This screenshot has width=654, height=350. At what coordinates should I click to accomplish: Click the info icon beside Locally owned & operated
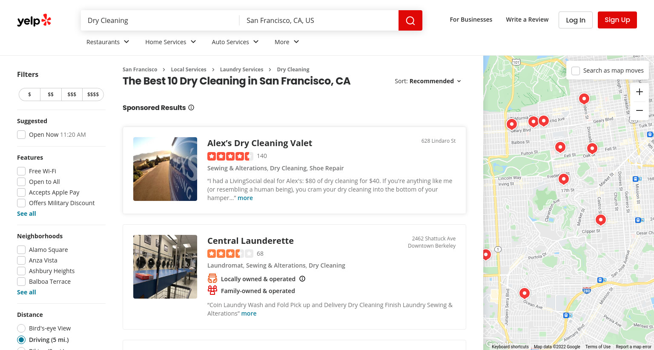[x=302, y=279]
